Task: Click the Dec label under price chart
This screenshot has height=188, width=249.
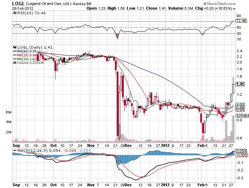Action: tap(128, 145)
